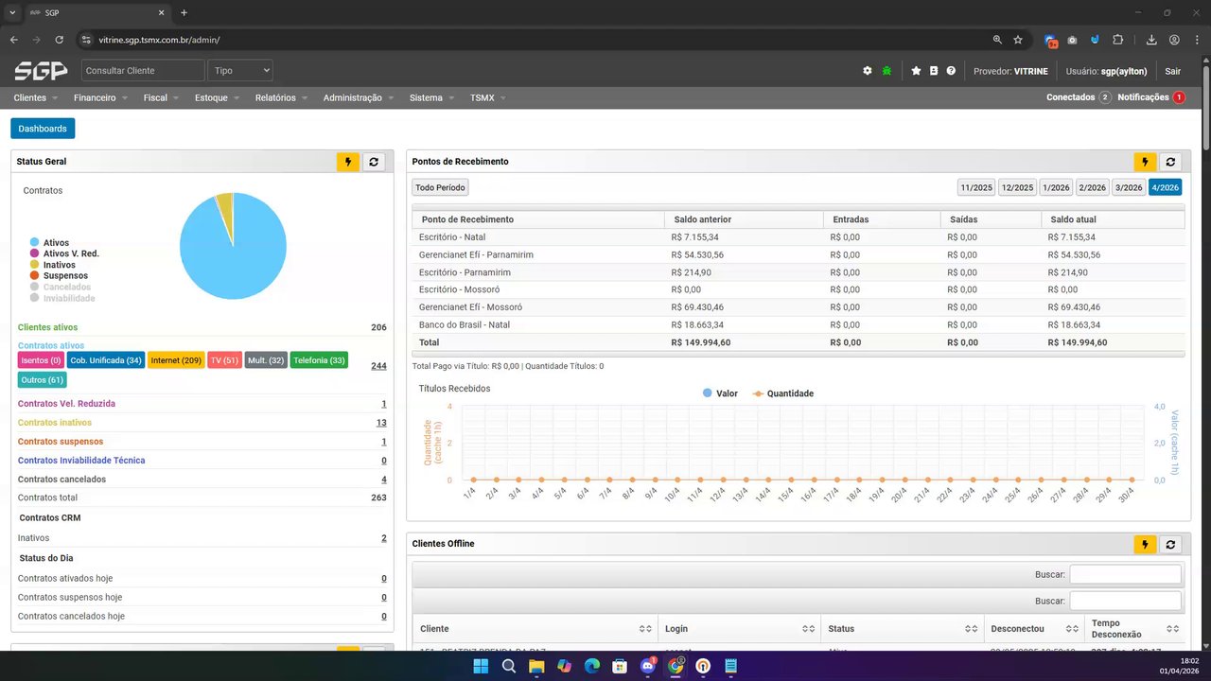Image resolution: width=1211 pixels, height=681 pixels.
Task: Click lightning icon in Status Geral panel
Action: click(348, 162)
